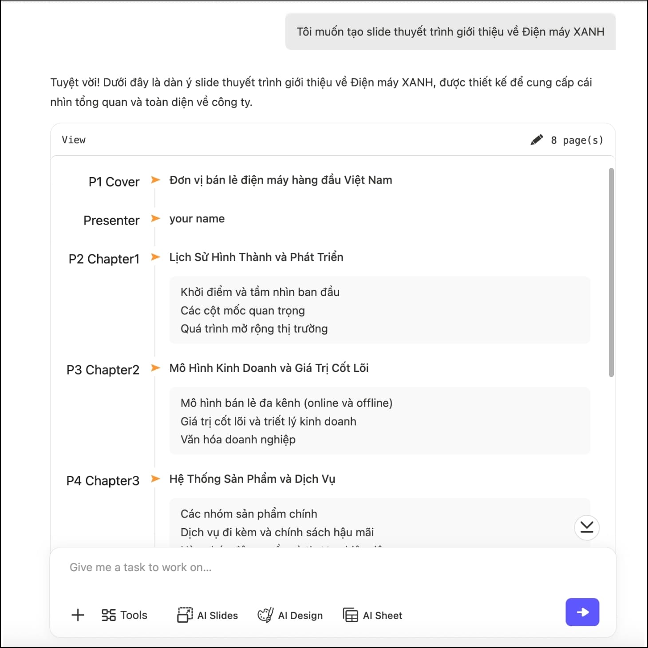648x648 pixels.
Task: Click the orange arrow beside P2 Chapter1
Action: 155,257
